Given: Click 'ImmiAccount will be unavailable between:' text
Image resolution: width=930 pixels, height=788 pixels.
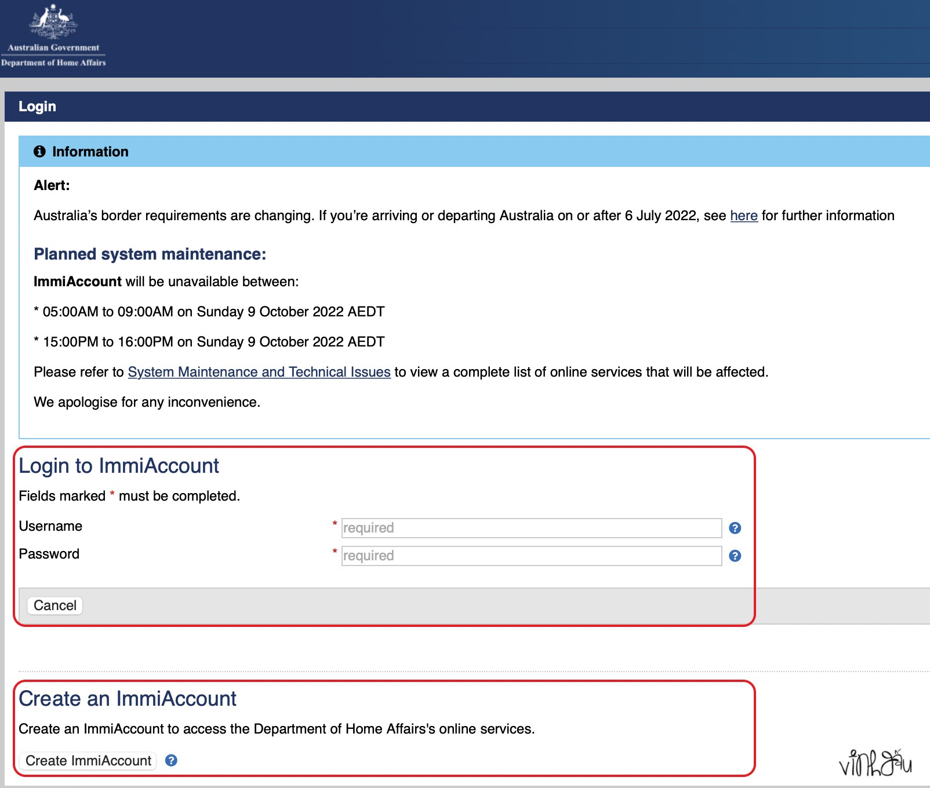Looking at the screenshot, I should tap(166, 282).
